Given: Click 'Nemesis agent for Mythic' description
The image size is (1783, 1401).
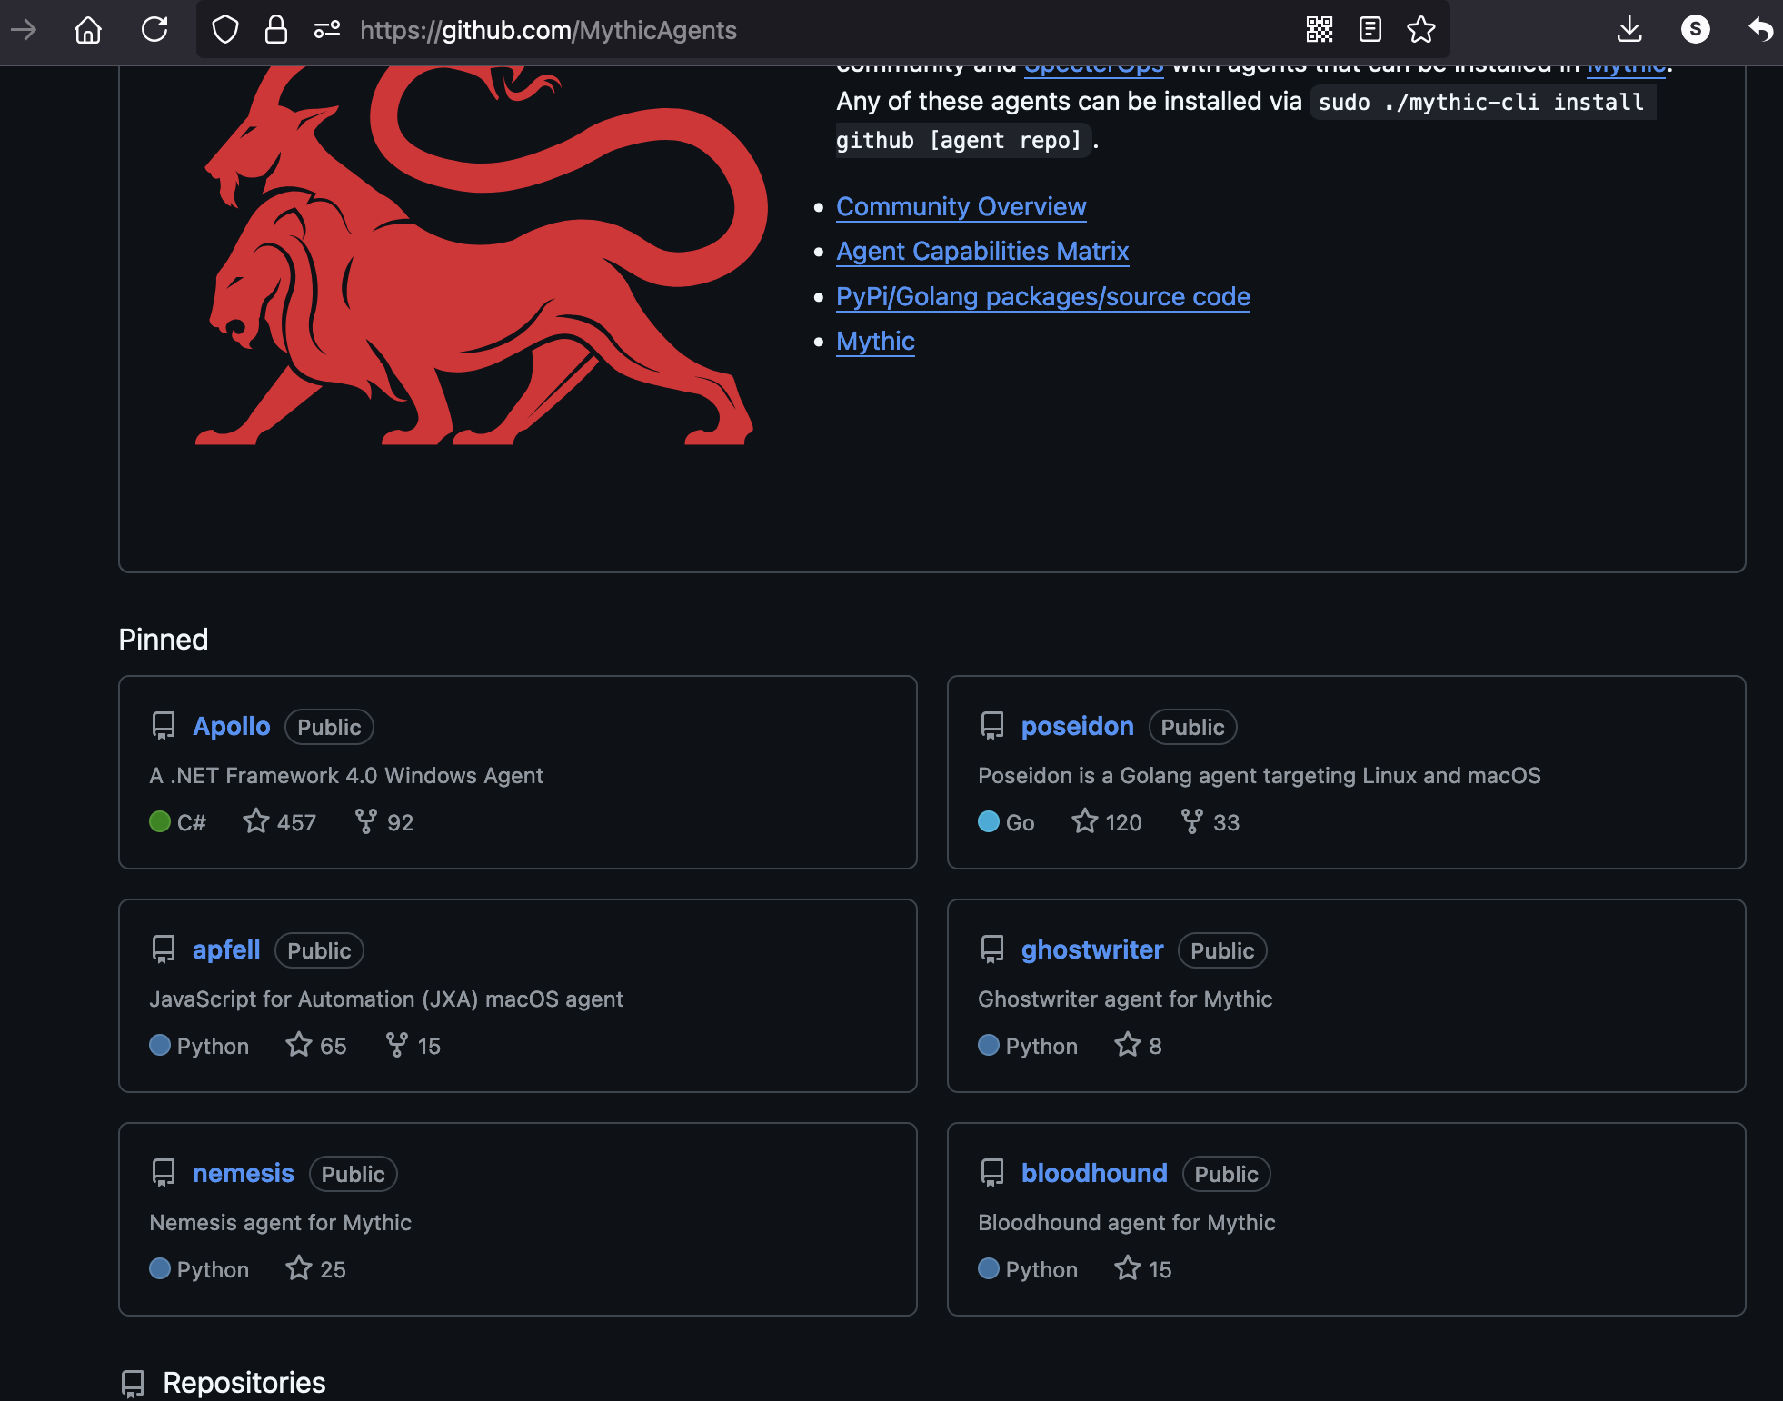Looking at the screenshot, I should [x=281, y=1223].
